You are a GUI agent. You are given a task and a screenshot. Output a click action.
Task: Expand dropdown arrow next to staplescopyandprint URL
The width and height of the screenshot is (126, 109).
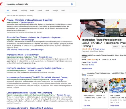pyautogui.click(x=56, y=95)
